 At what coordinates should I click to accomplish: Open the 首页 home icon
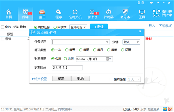[9, 14]
